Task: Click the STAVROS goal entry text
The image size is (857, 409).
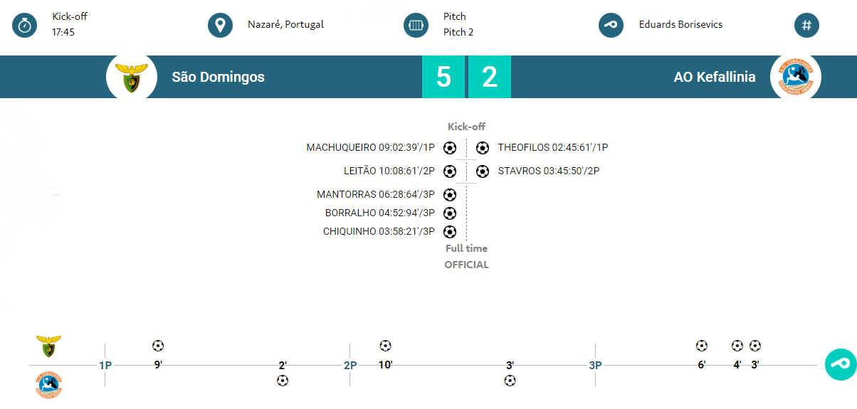Action: (549, 171)
